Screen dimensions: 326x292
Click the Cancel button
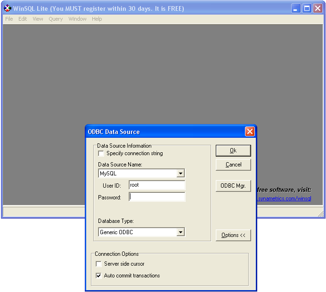point(233,165)
